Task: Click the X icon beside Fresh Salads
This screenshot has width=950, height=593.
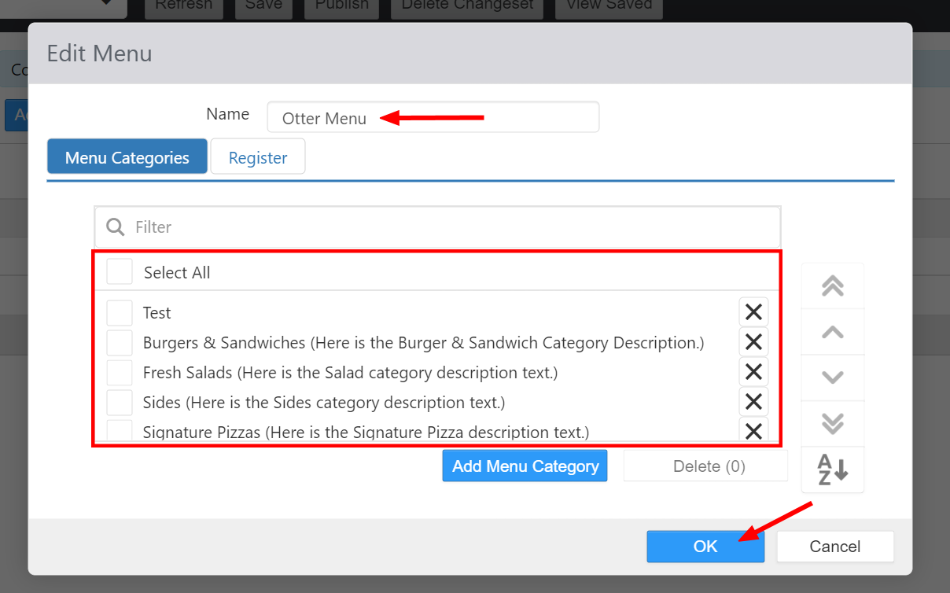Action: tap(753, 372)
